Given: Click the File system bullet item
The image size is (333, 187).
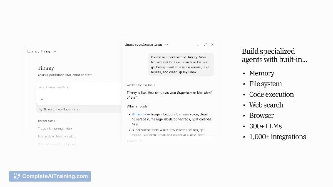Looking at the screenshot, I should (x=266, y=84).
